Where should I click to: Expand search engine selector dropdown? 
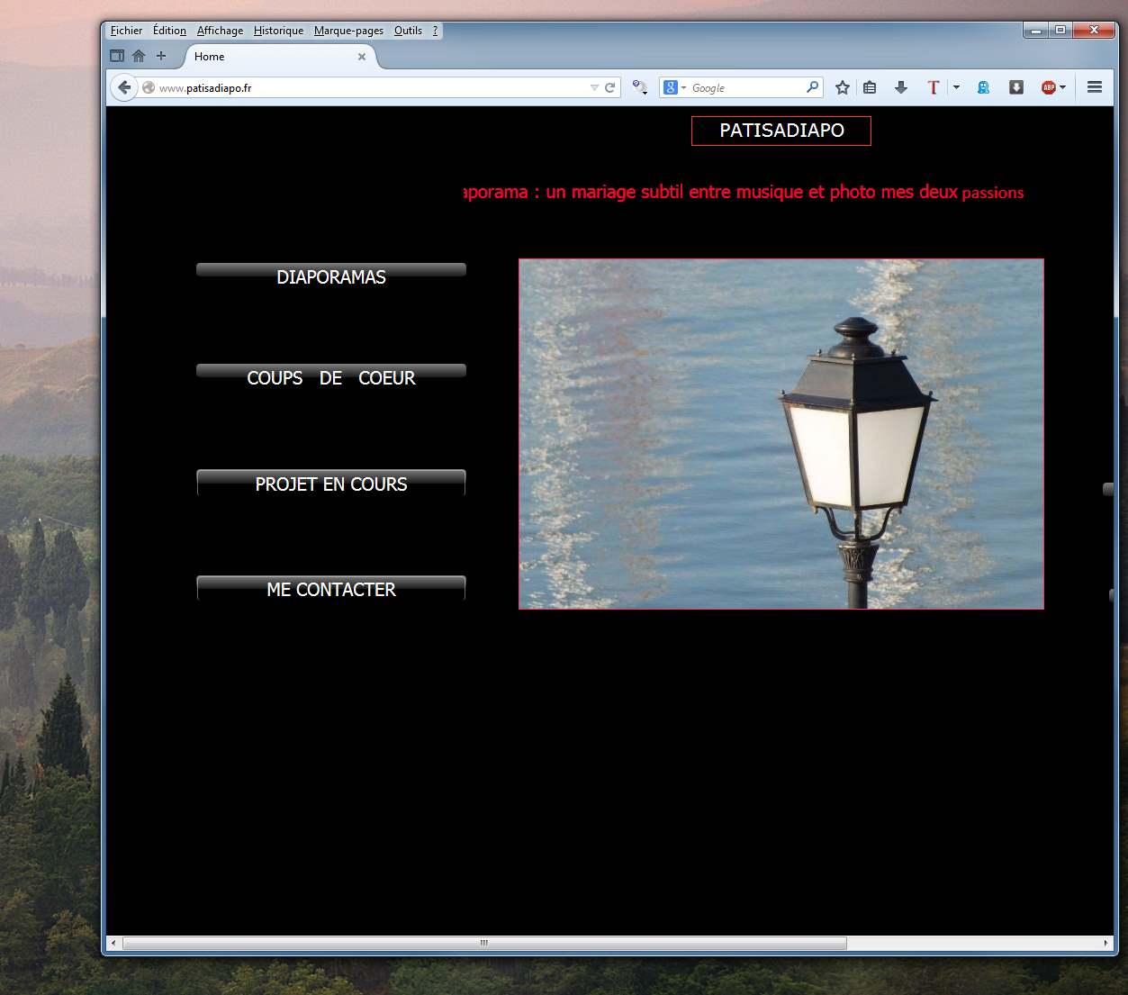[683, 87]
